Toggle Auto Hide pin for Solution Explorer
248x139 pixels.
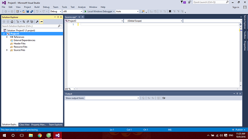tap(58, 17)
